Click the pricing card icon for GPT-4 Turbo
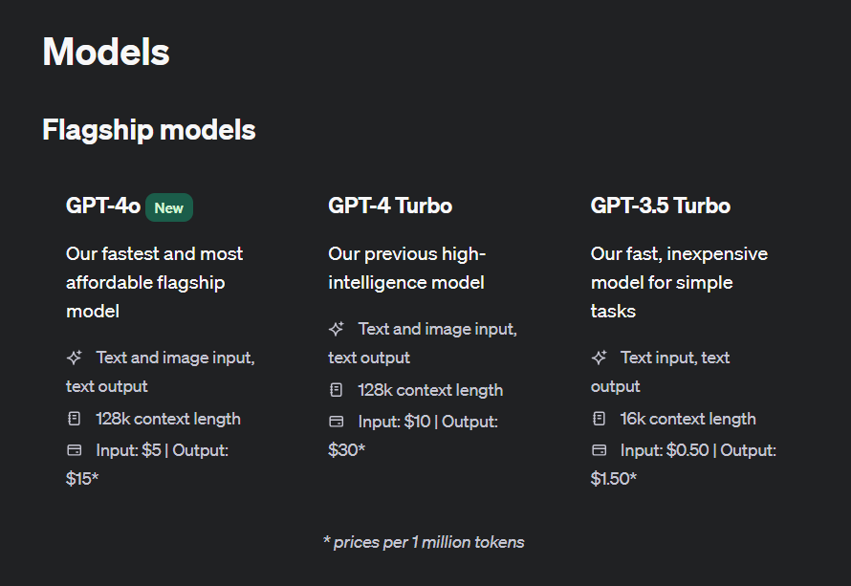Image resolution: width=851 pixels, height=586 pixels. [336, 421]
